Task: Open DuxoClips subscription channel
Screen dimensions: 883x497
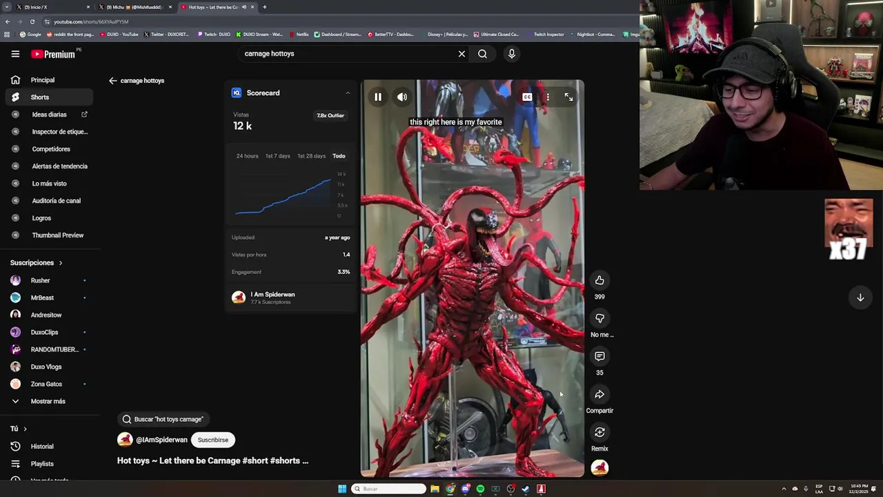Action: tap(49, 332)
